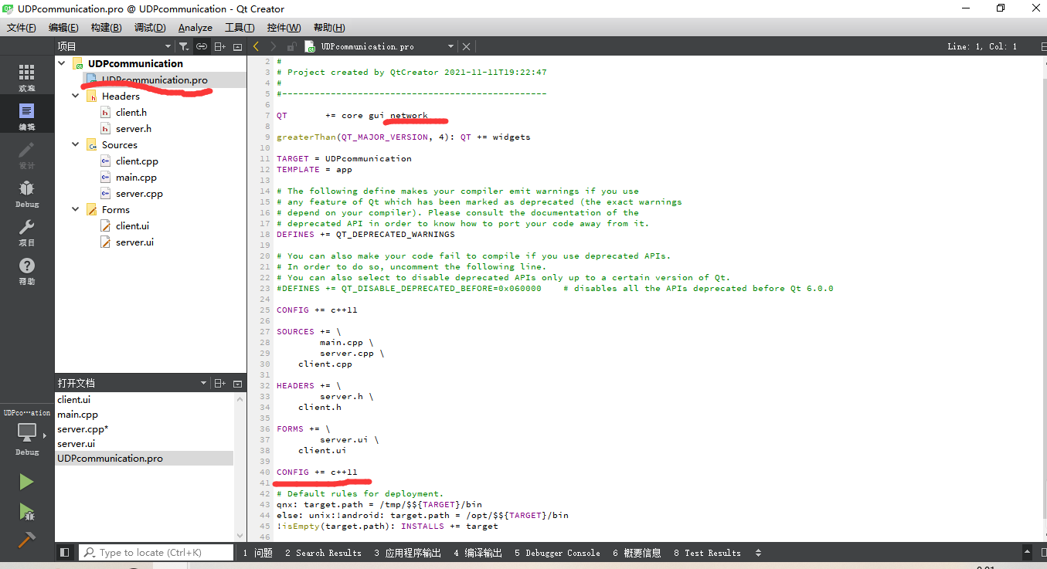Open 4 编译输出 pane
Viewport: 1047px width, 569px height.
[x=478, y=553]
